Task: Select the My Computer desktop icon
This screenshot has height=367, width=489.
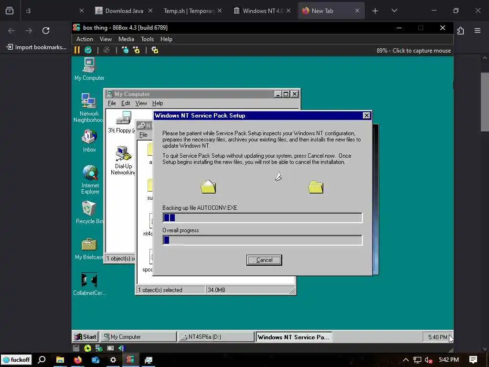Action: [x=89, y=69]
